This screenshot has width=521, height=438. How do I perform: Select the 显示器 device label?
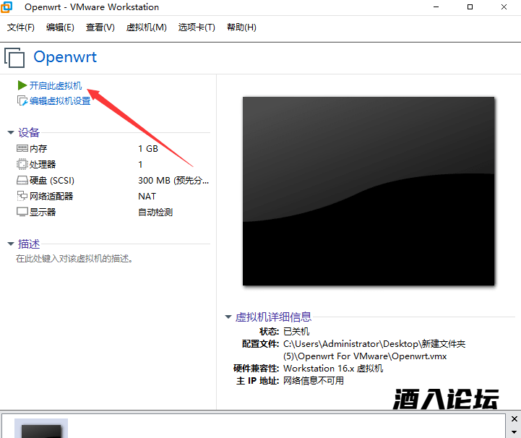click(x=43, y=212)
